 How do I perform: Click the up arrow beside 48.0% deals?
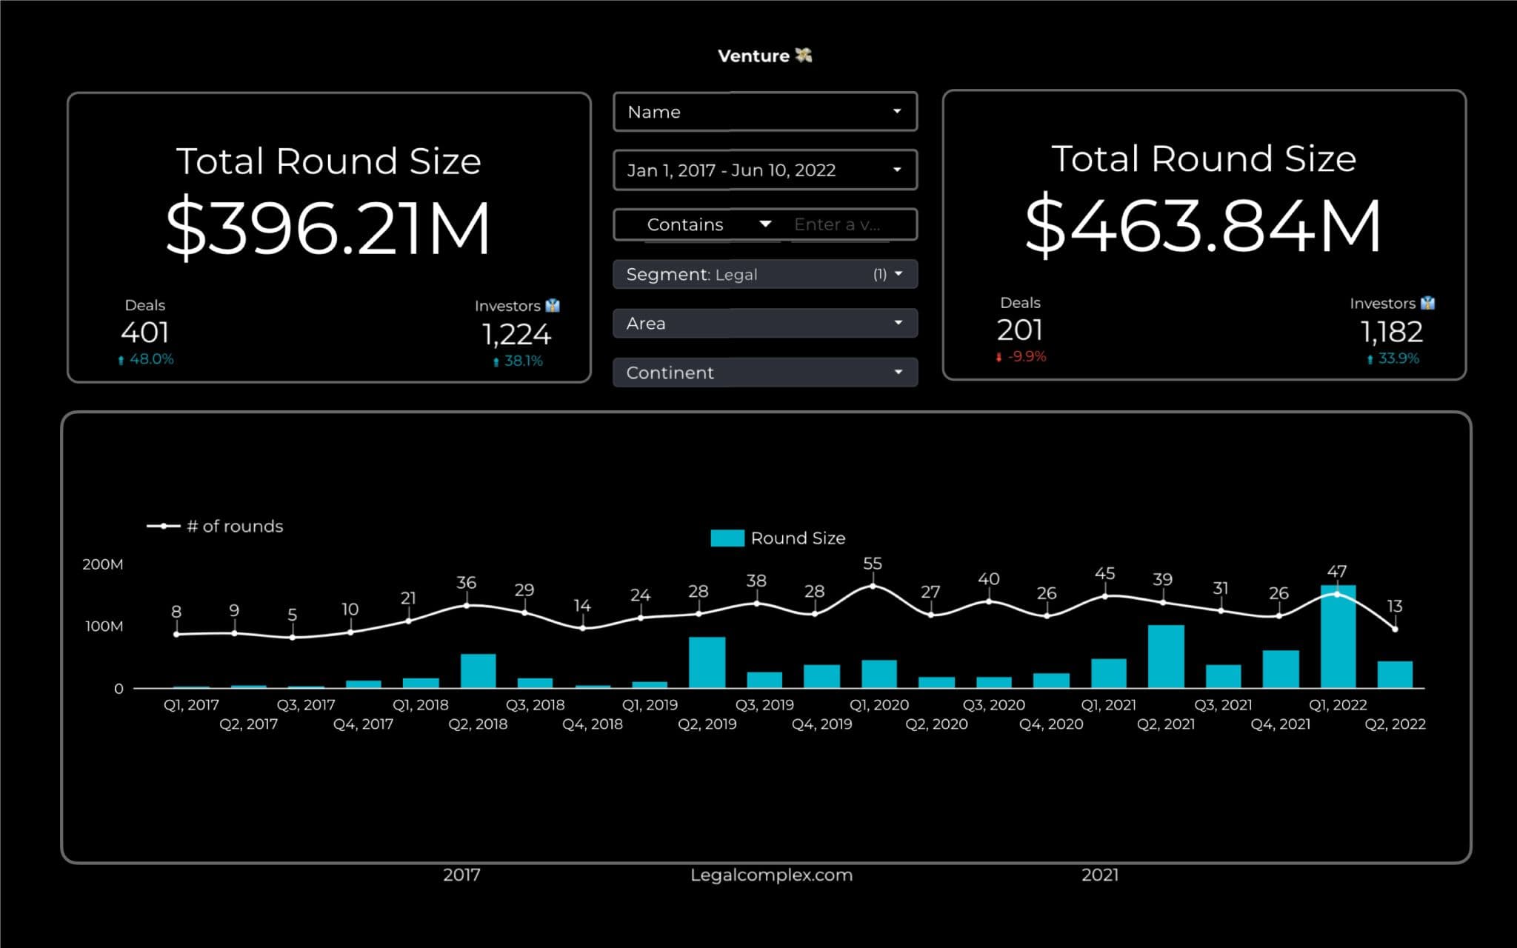121,360
